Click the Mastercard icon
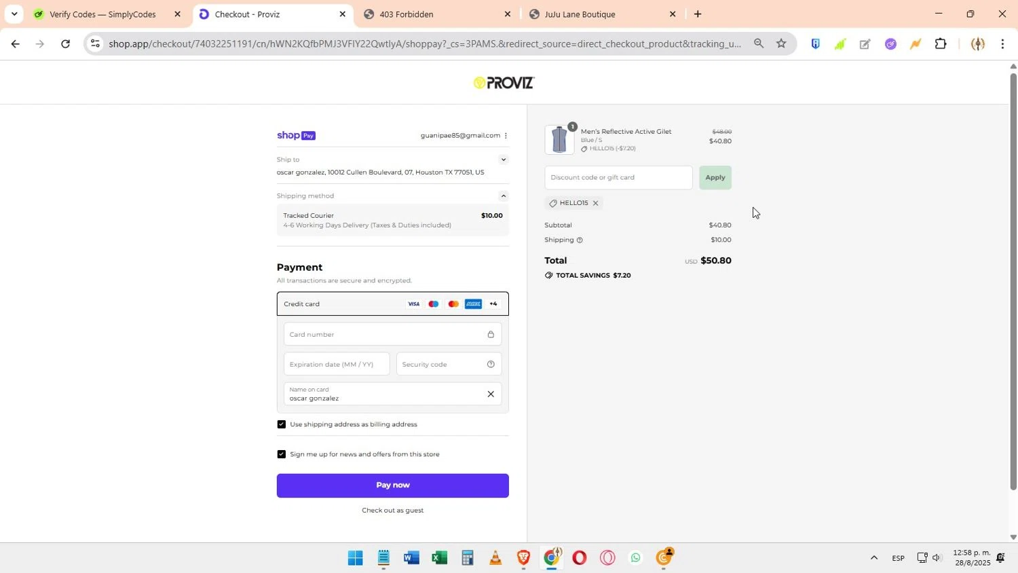The width and height of the screenshot is (1018, 573). click(453, 304)
